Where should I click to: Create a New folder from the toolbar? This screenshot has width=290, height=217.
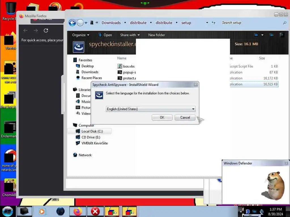(x=156, y=35)
